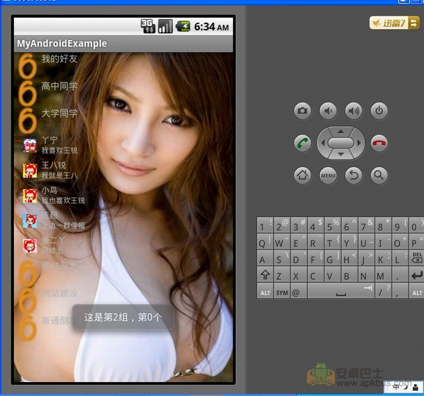This screenshot has height=396, width=424.
Task: Click the D-pad center button
Action: coord(341,143)
